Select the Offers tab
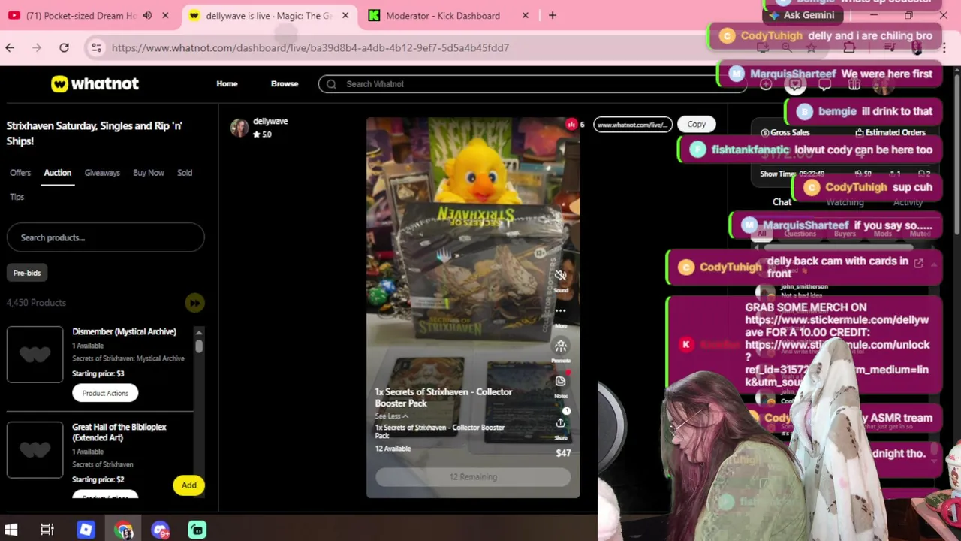The image size is (961, 541). [20, 173]
